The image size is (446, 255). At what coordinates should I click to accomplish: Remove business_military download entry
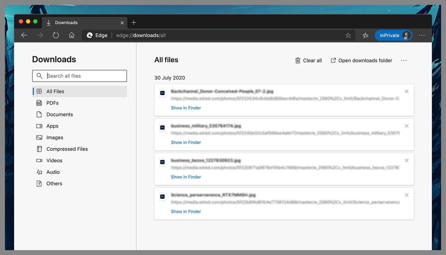click(407, 126)
